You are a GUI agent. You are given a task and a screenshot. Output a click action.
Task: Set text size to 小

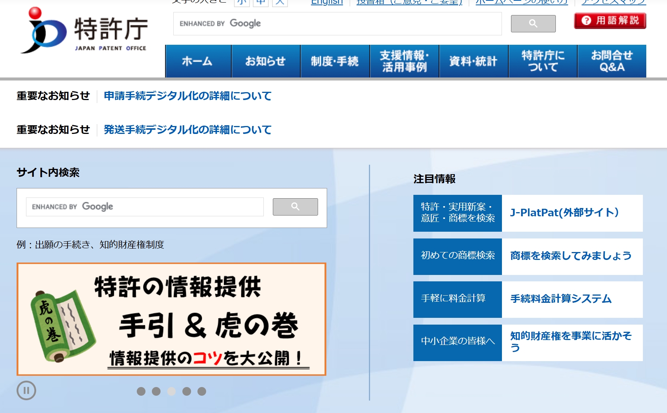[242, 3]
